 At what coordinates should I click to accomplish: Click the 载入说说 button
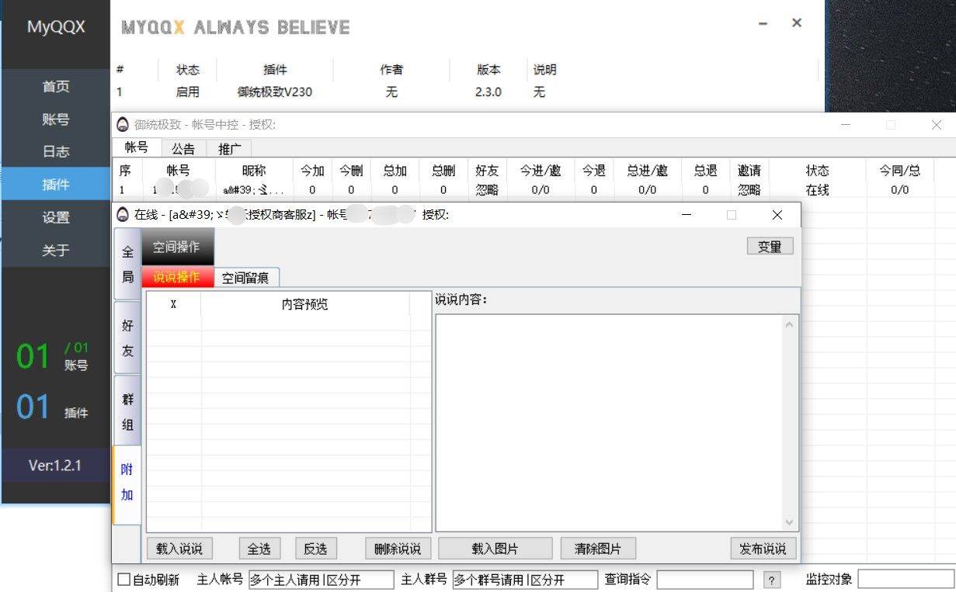tap(179, 549)
